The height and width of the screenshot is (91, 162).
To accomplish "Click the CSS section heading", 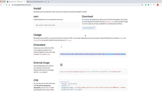I will [36, 80].
